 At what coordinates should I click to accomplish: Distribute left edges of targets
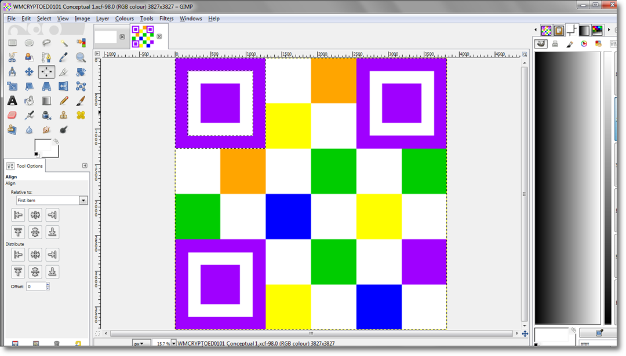pos(18,254)
